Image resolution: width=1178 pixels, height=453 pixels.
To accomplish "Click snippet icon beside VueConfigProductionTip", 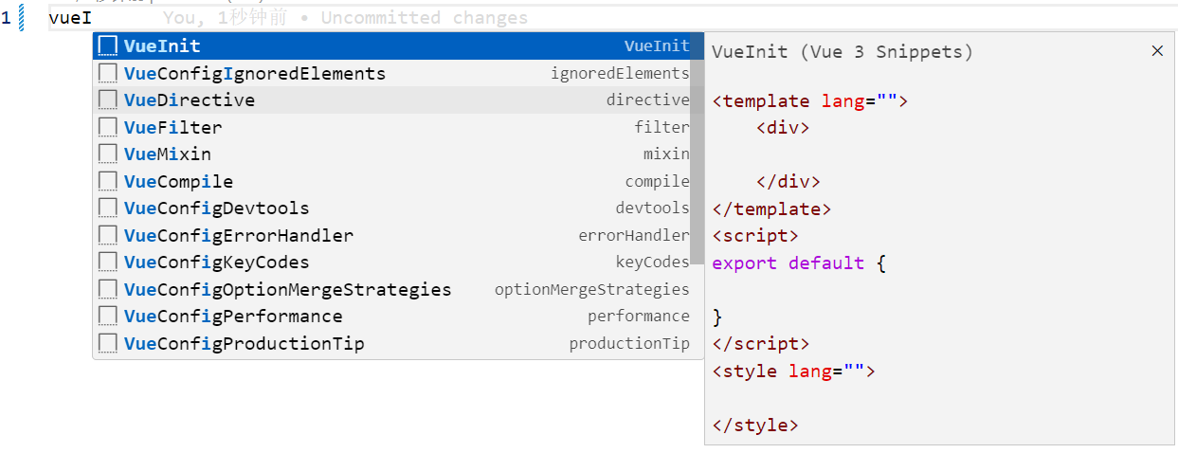I will [108, 343].
